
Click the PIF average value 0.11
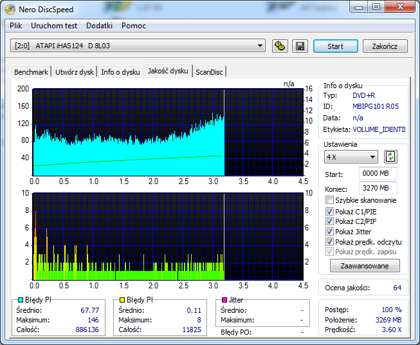[194, 310]
